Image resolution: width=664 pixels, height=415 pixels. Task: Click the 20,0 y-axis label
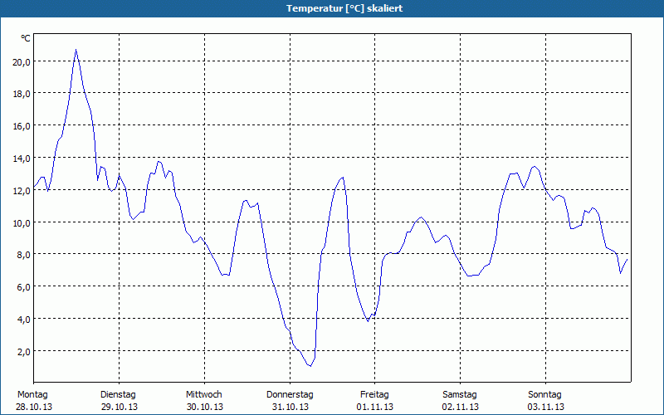click(22, 61)
